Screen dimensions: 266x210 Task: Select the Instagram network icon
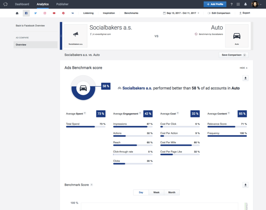point(45,13)
